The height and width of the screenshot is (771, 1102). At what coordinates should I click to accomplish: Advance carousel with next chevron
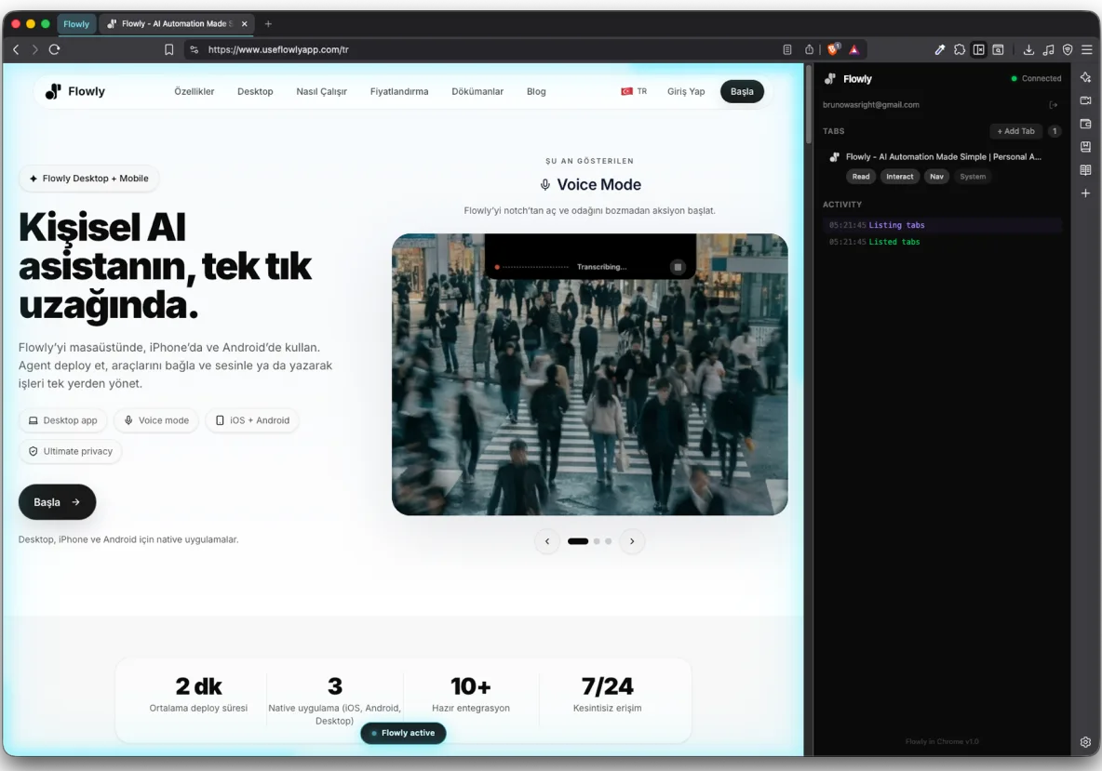632,541
